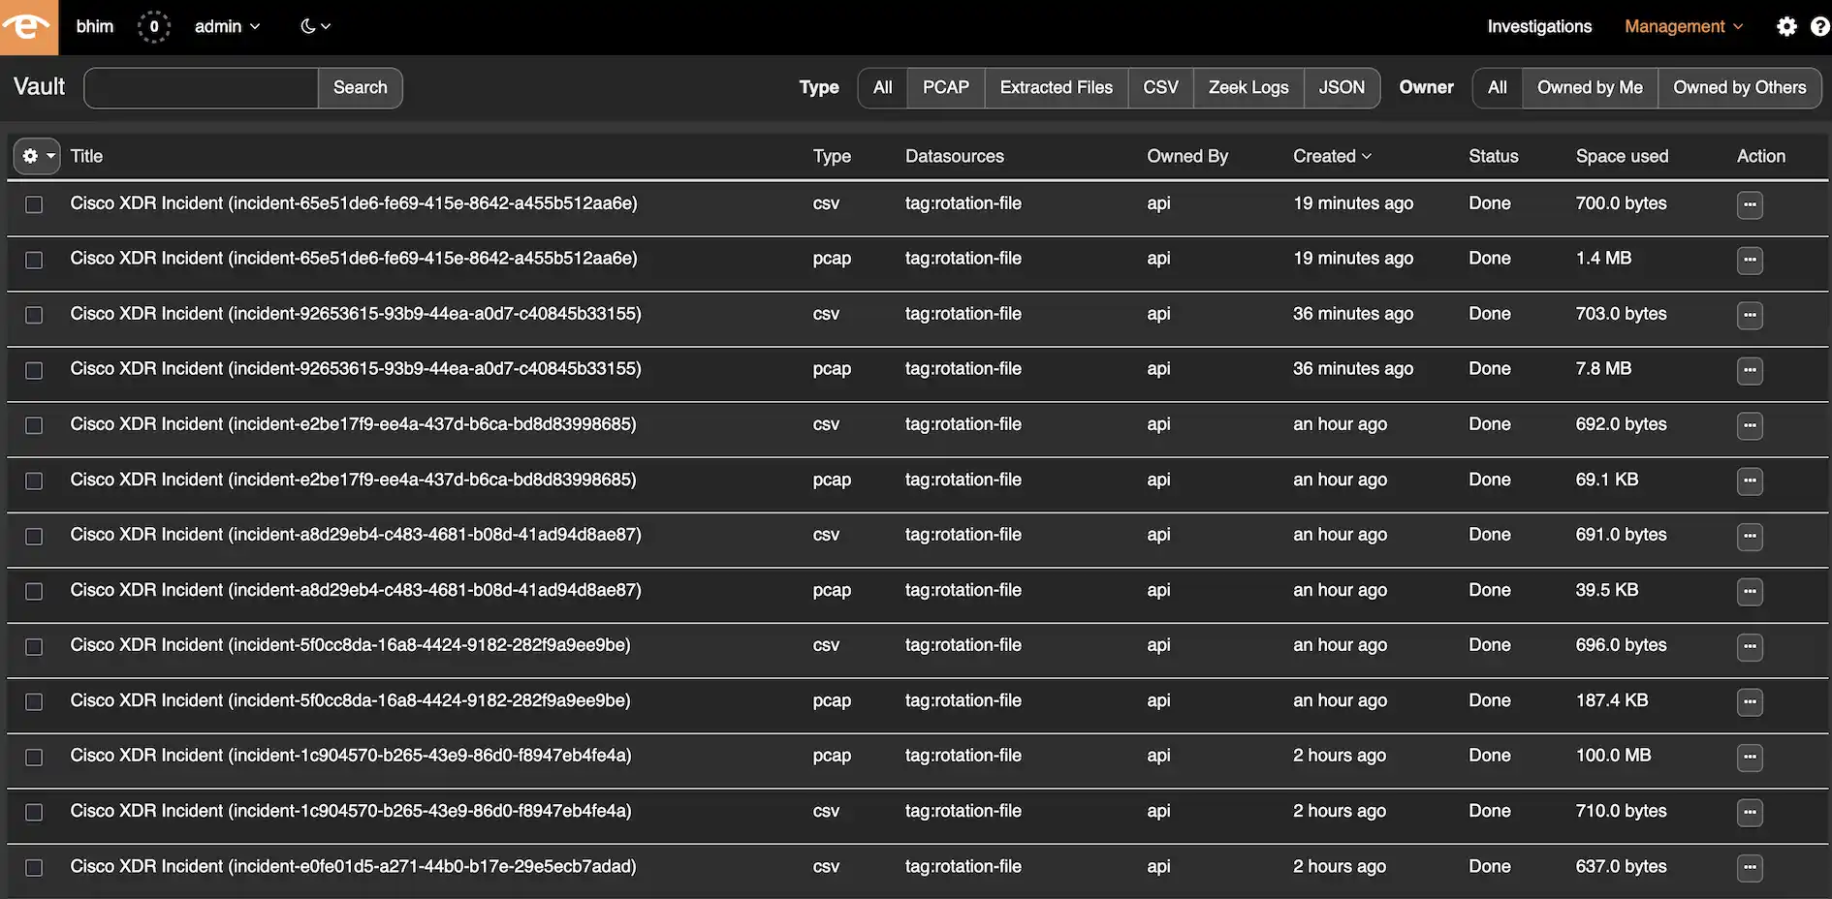The image size is (1832, 899).
Task: Check the 39.5 KB pcap row checkbox
Action: [x=34, y=591]
